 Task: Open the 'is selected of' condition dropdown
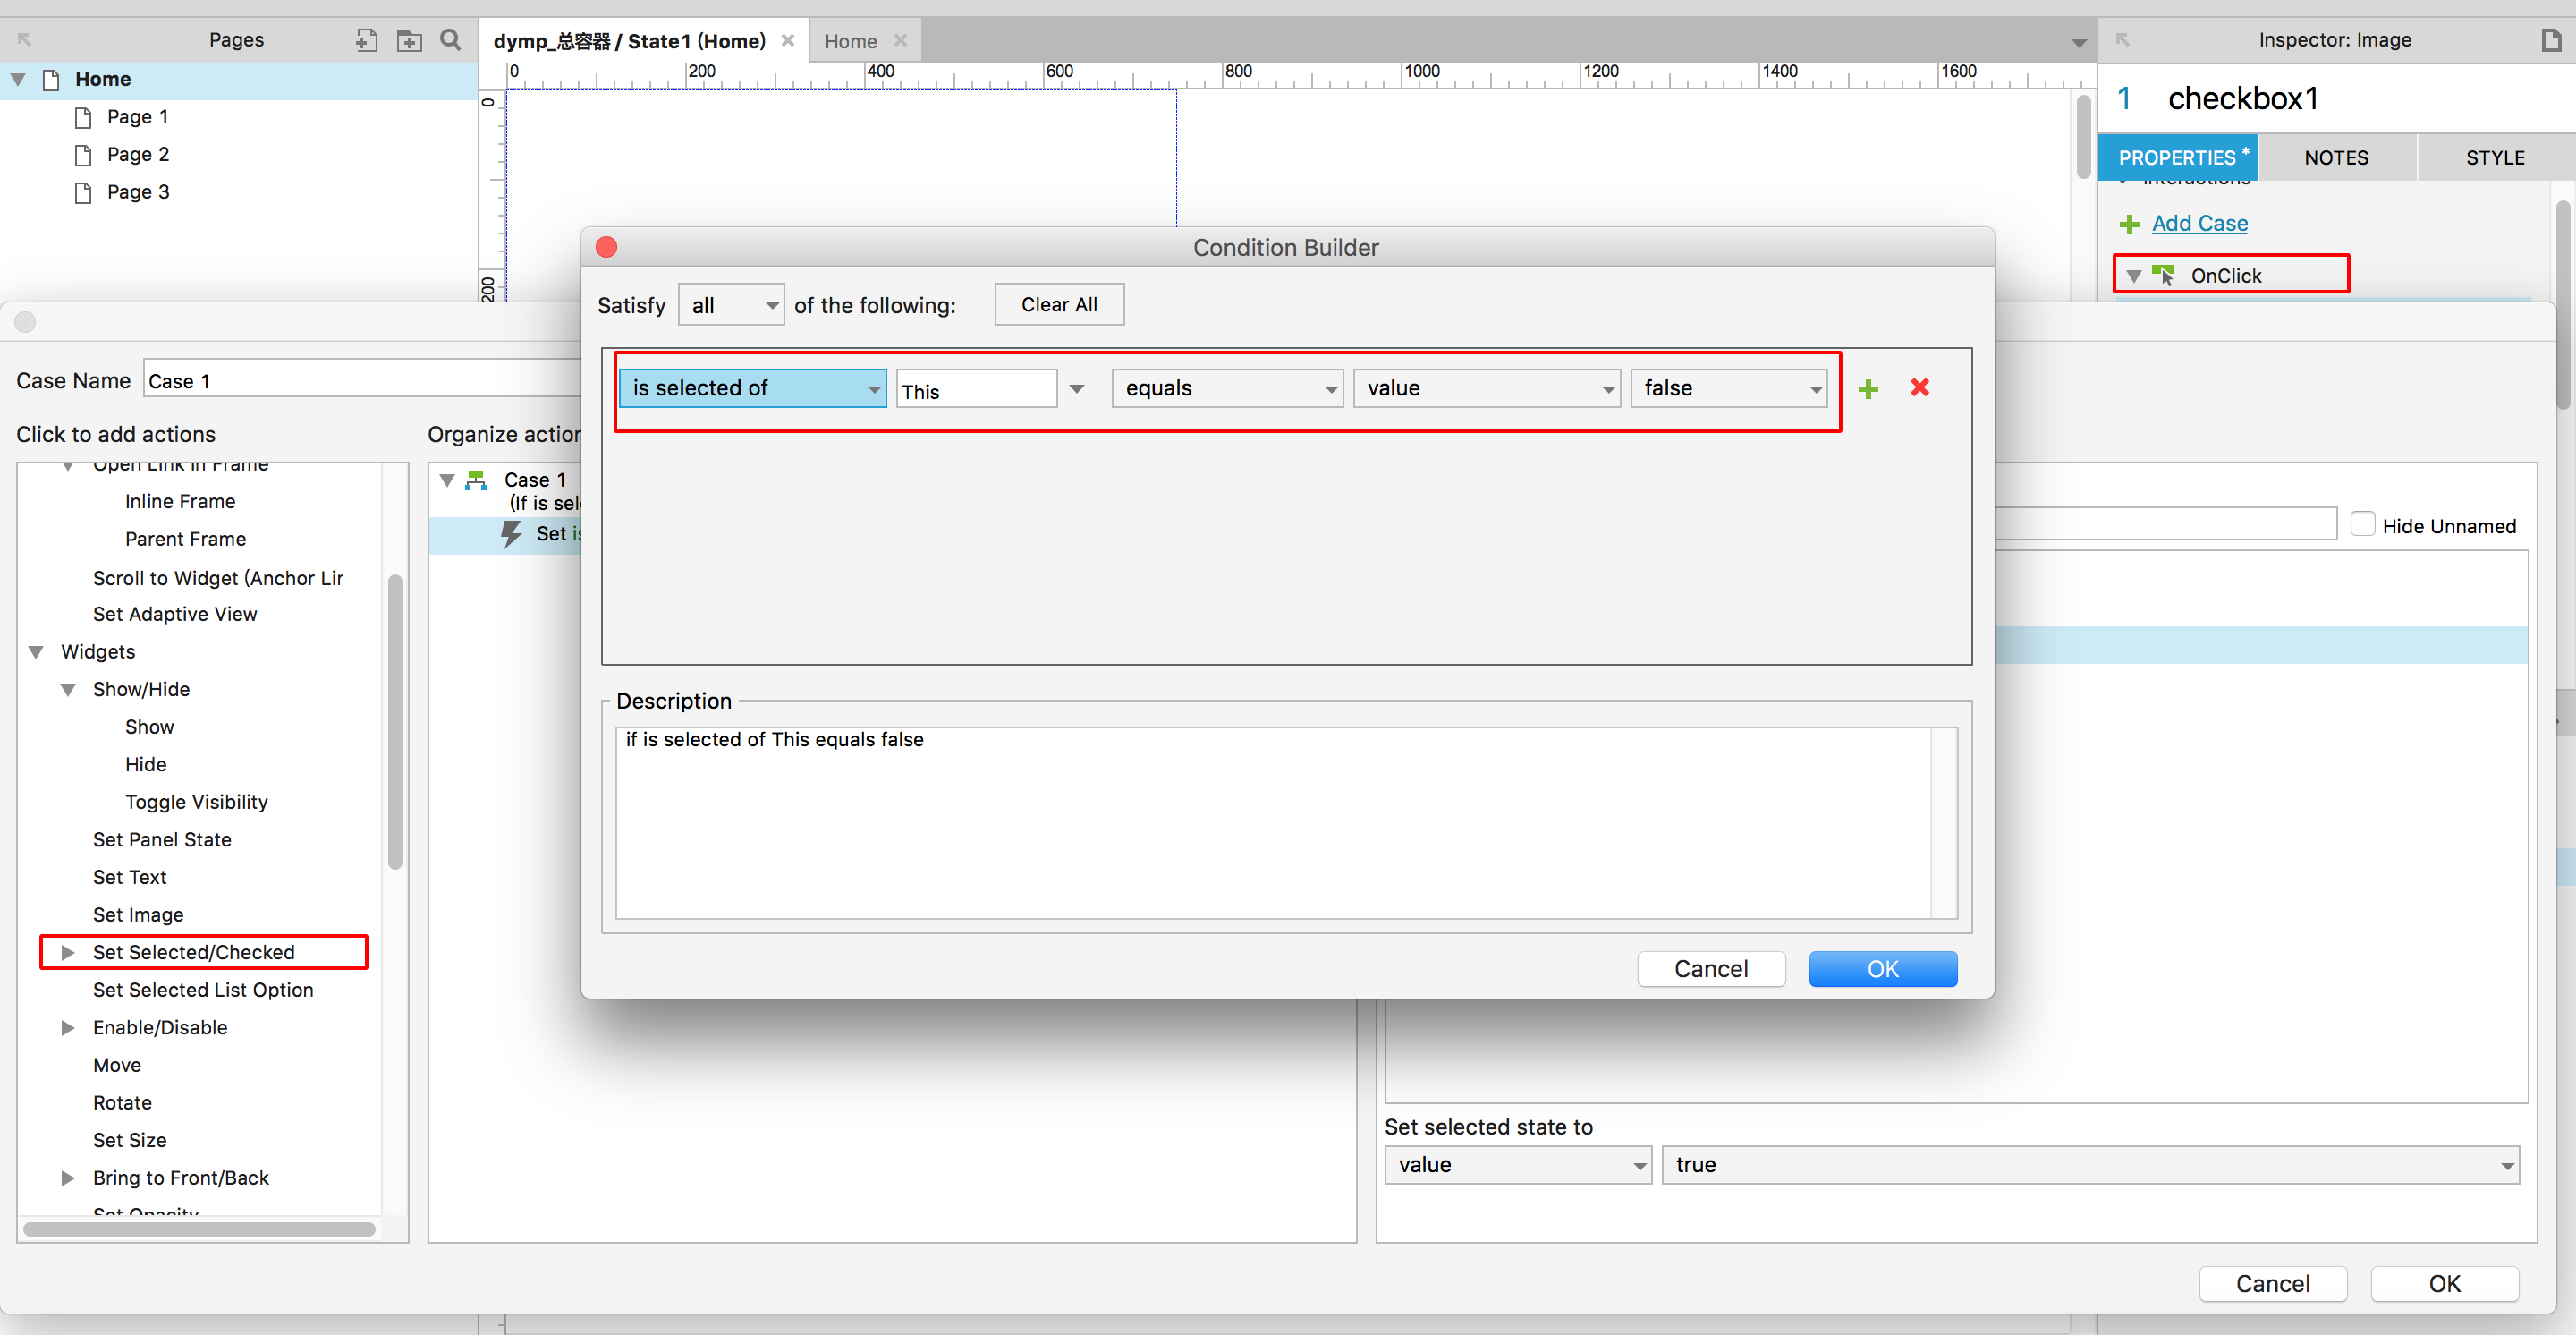point(752,388)
